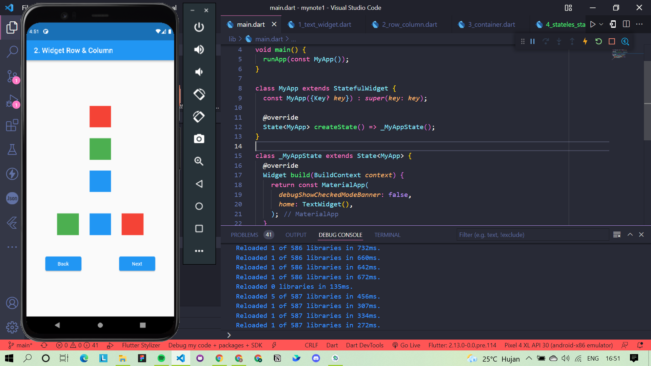Expand run button dropdown arrow
This screenshot has height=366, width=651.
click(x=601, y=24)
